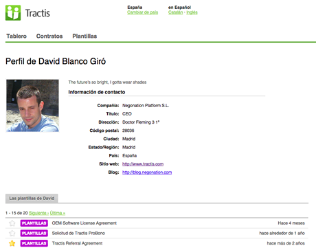
Task: Click hace alrededor de 1 año timestamp
Action: point(282,233)
